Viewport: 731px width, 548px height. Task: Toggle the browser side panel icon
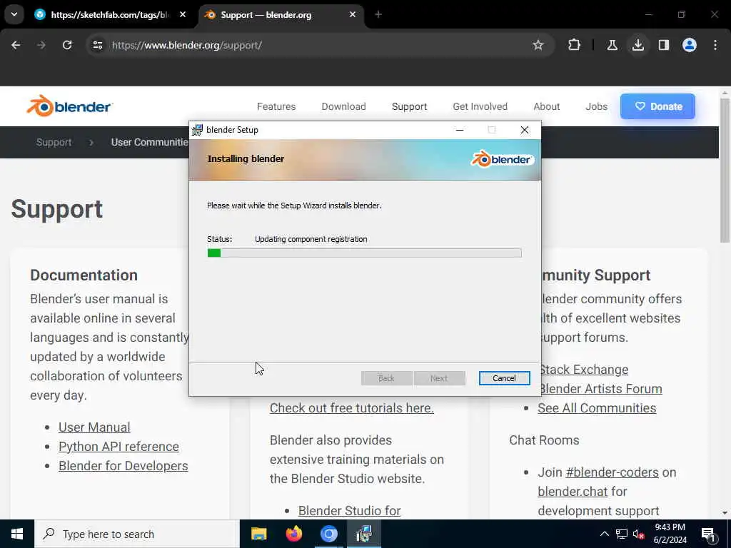click(x=663, y=45)
